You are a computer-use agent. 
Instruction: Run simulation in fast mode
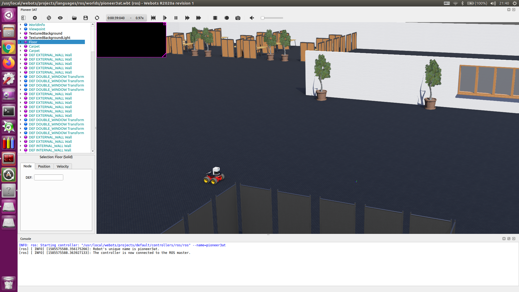click(199, 18)
